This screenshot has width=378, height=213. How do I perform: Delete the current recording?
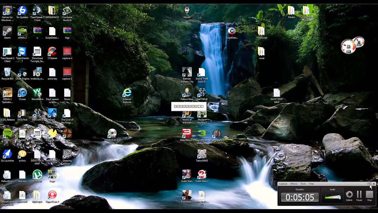point(349,196)
